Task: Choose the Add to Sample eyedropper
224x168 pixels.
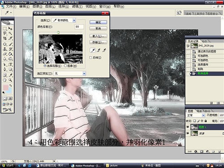Action: pos(99,50)
